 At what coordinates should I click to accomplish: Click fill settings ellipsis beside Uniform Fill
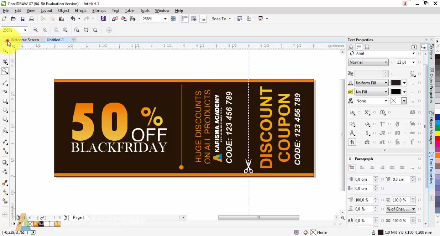[412, 83]
